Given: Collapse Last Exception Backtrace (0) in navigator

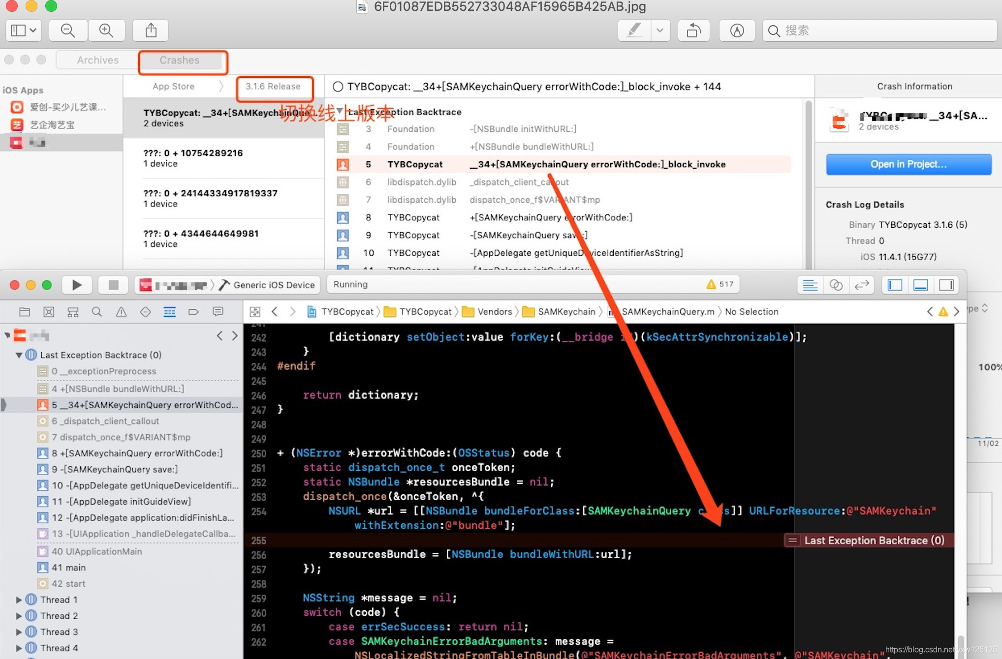Looking at the screenshot, I should coord(19,355).
